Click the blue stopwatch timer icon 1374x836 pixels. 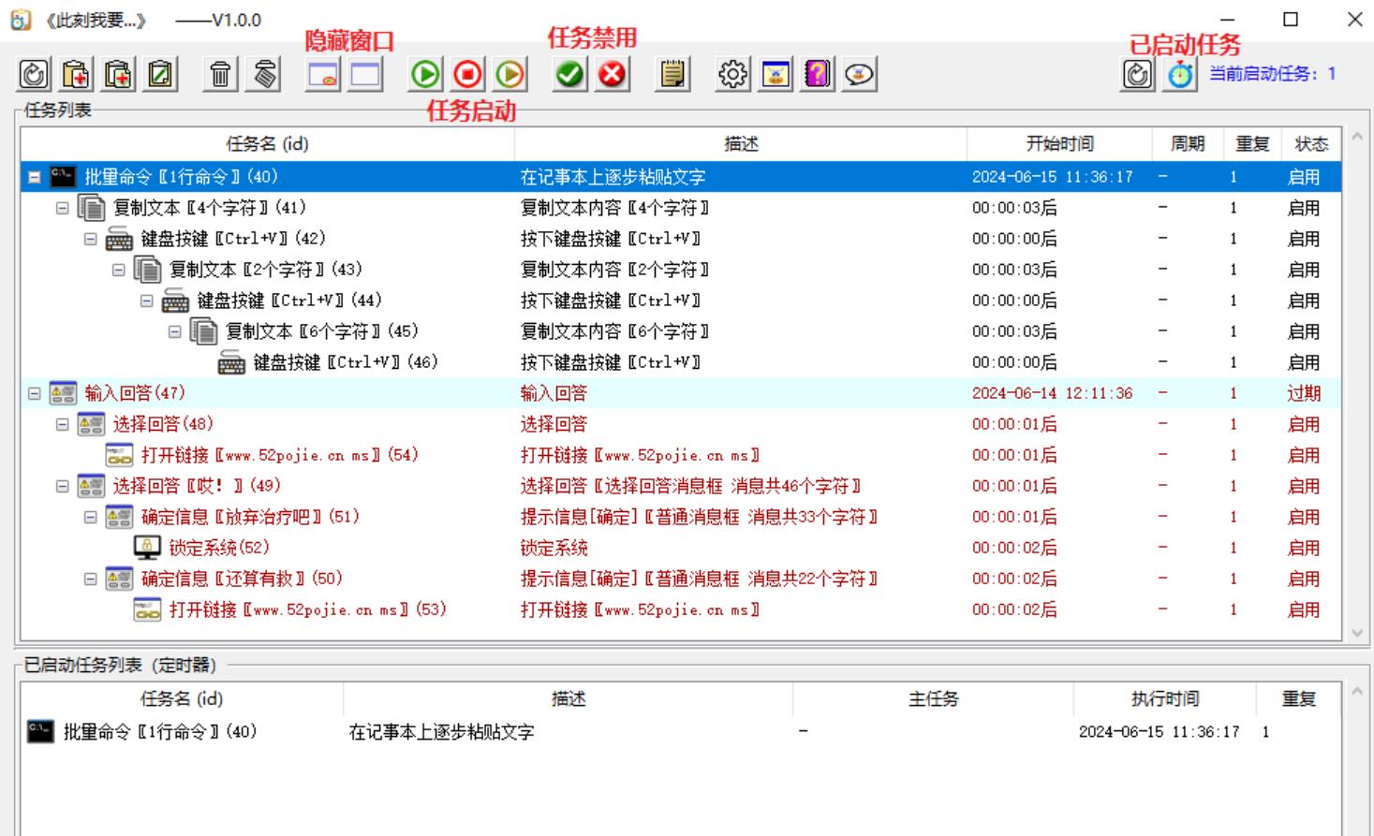tap(1180, 74)
